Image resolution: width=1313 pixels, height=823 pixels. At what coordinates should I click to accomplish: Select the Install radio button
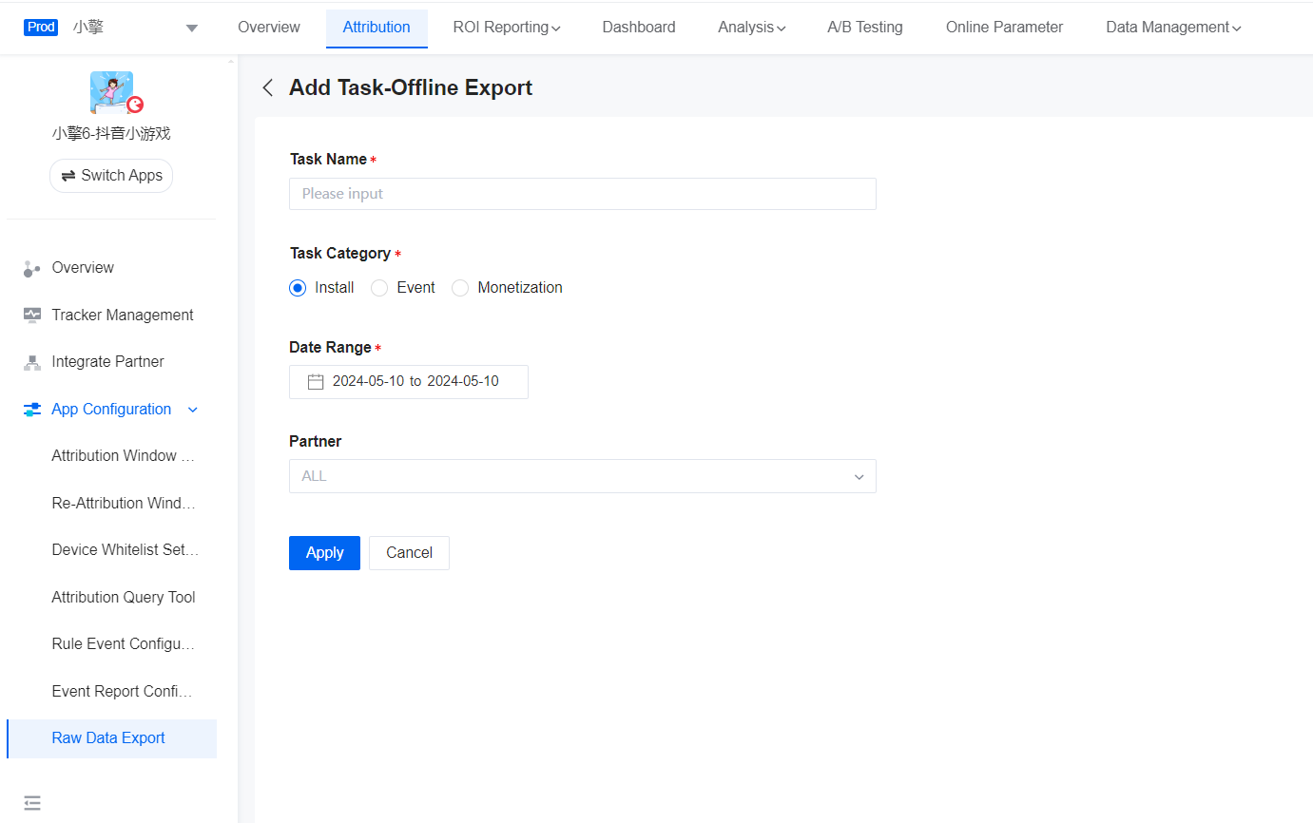pos(298,288)
